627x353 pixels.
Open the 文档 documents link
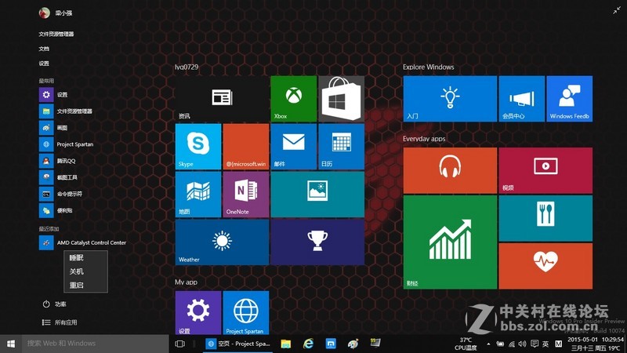(44, 49)
